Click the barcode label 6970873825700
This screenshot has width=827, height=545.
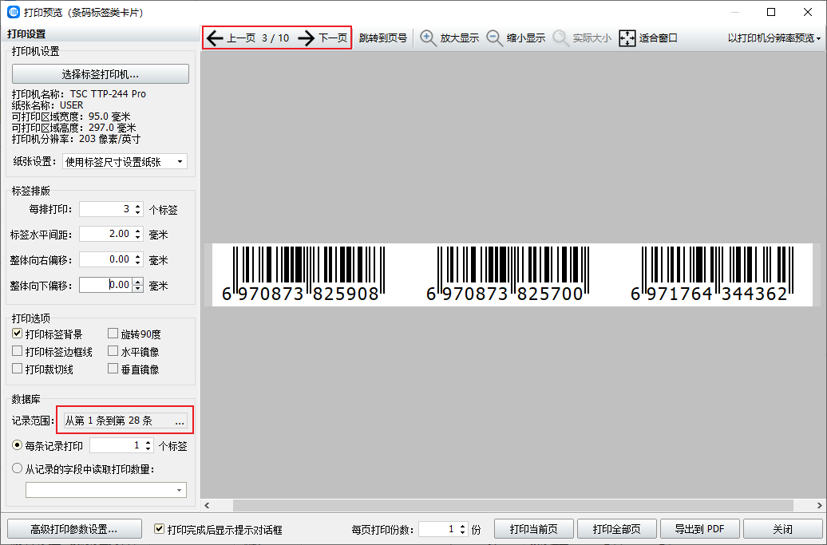(x=508, y=274)
